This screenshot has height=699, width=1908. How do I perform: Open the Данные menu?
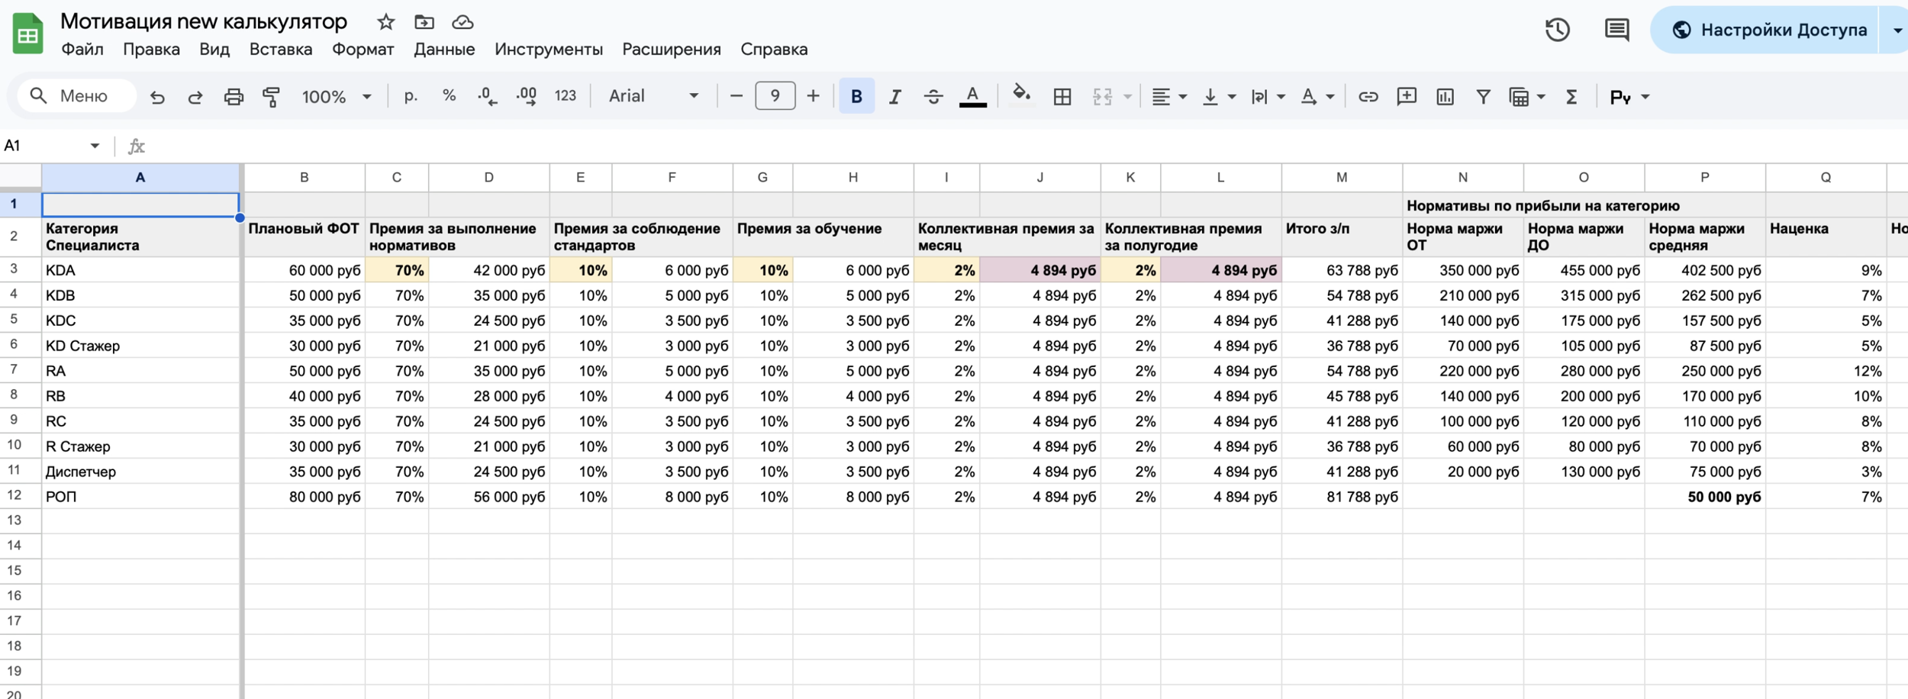tap(444, 50)
